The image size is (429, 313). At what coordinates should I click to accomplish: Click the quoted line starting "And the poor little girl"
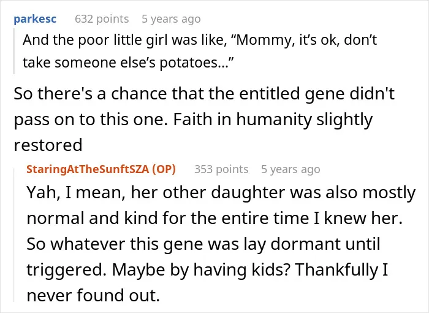coord(200,40)
